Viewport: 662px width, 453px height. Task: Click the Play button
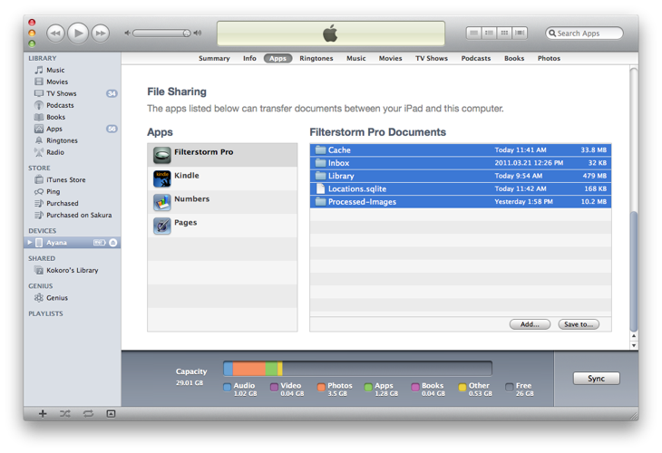click(78, 33)
